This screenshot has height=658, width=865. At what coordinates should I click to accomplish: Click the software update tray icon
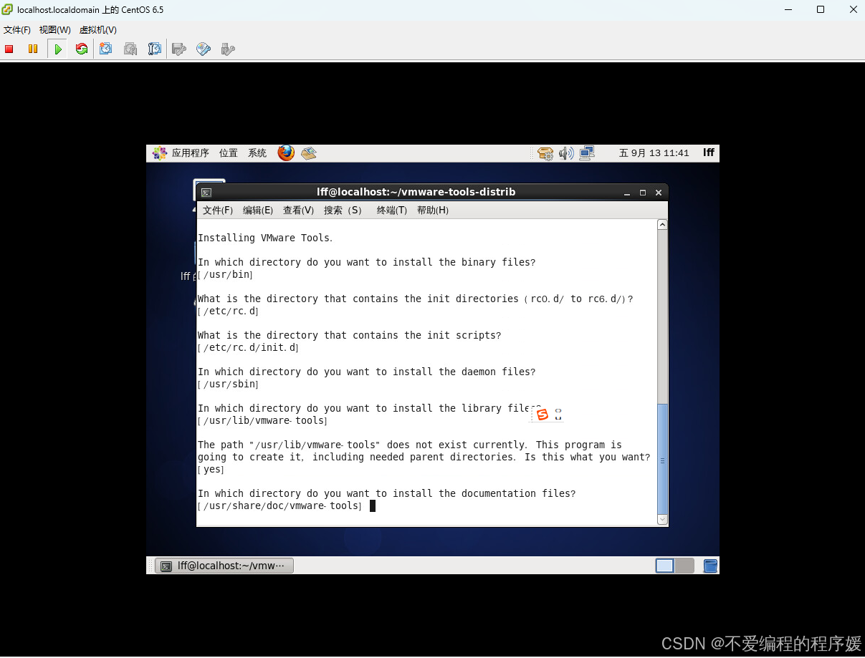[545, 153]
